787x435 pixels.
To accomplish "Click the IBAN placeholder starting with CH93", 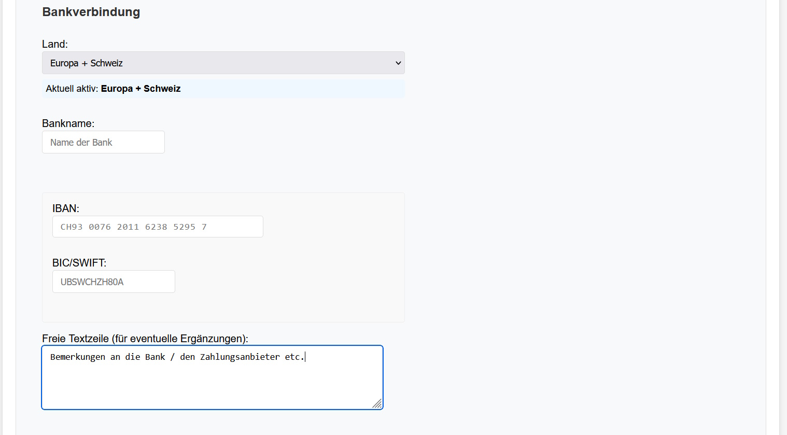I will tap(133, 227).
